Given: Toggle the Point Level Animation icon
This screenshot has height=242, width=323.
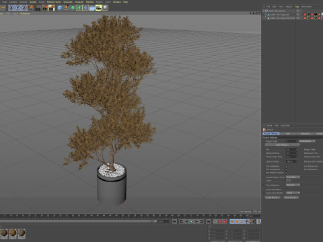Looking at the screenshot, I should coord(252,221).
